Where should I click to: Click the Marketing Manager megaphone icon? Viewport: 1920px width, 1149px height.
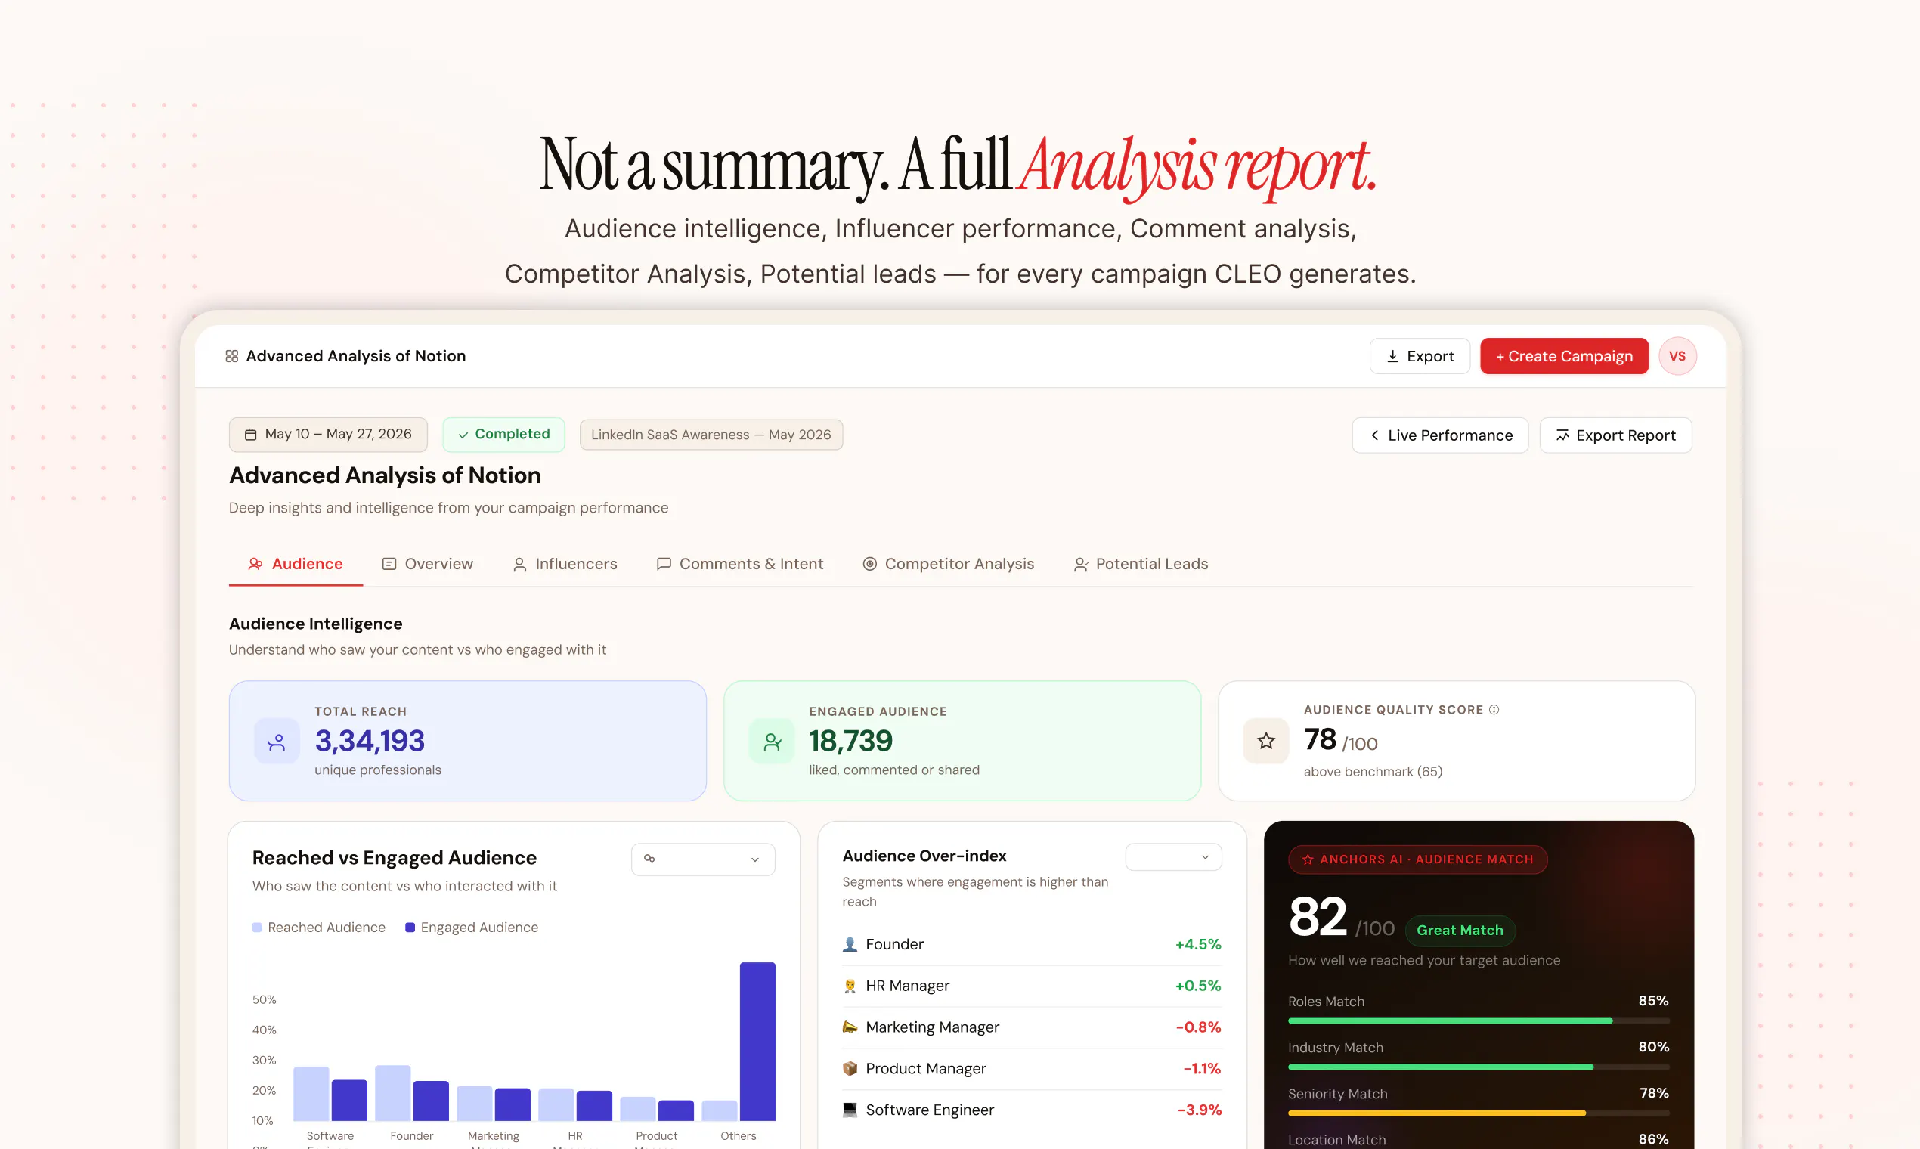850,1027
